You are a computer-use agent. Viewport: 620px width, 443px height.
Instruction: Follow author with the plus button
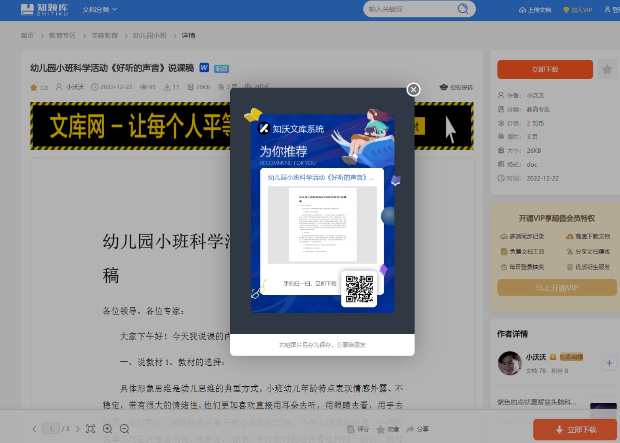coord(609,363)
